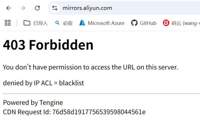Open the site information icon

(55, 8)
